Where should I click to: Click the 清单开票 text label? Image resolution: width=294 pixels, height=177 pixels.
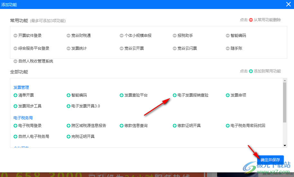tap(26, 95)
